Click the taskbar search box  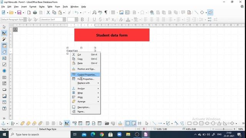(40, 135)
